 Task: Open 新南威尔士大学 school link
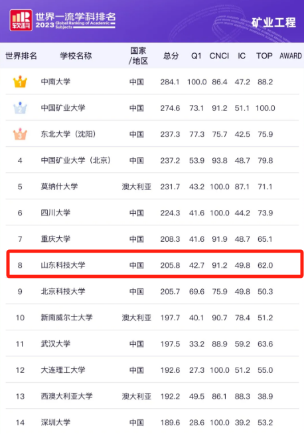[66, 318]
